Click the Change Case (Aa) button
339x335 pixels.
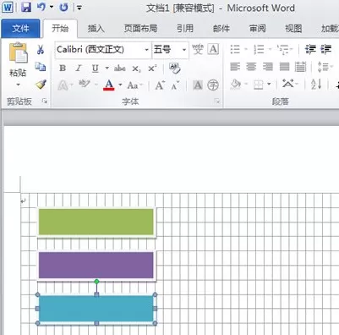pyautogui.click(x=133, y=85)
